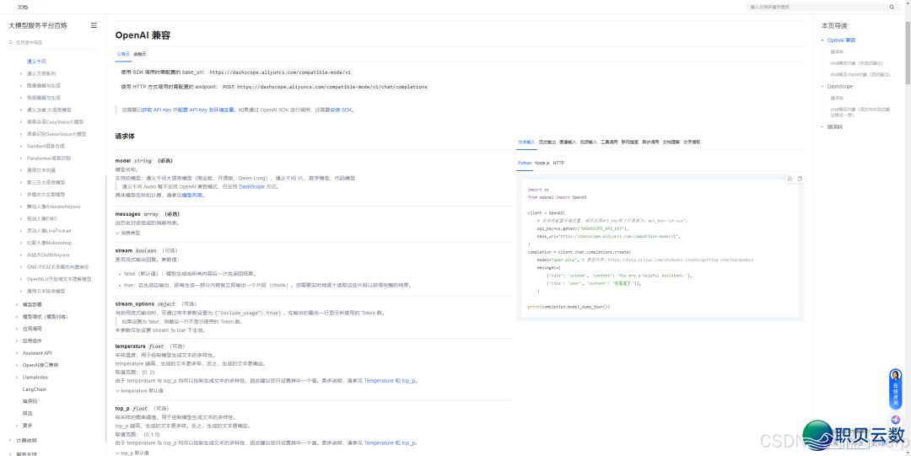
Task: Select the 工具调用 example tab
Action: (x=609, y=142)
